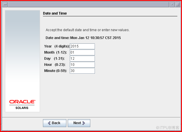Maximize the installer window
The image size is (182, 132).
click(x=178, y=4)
